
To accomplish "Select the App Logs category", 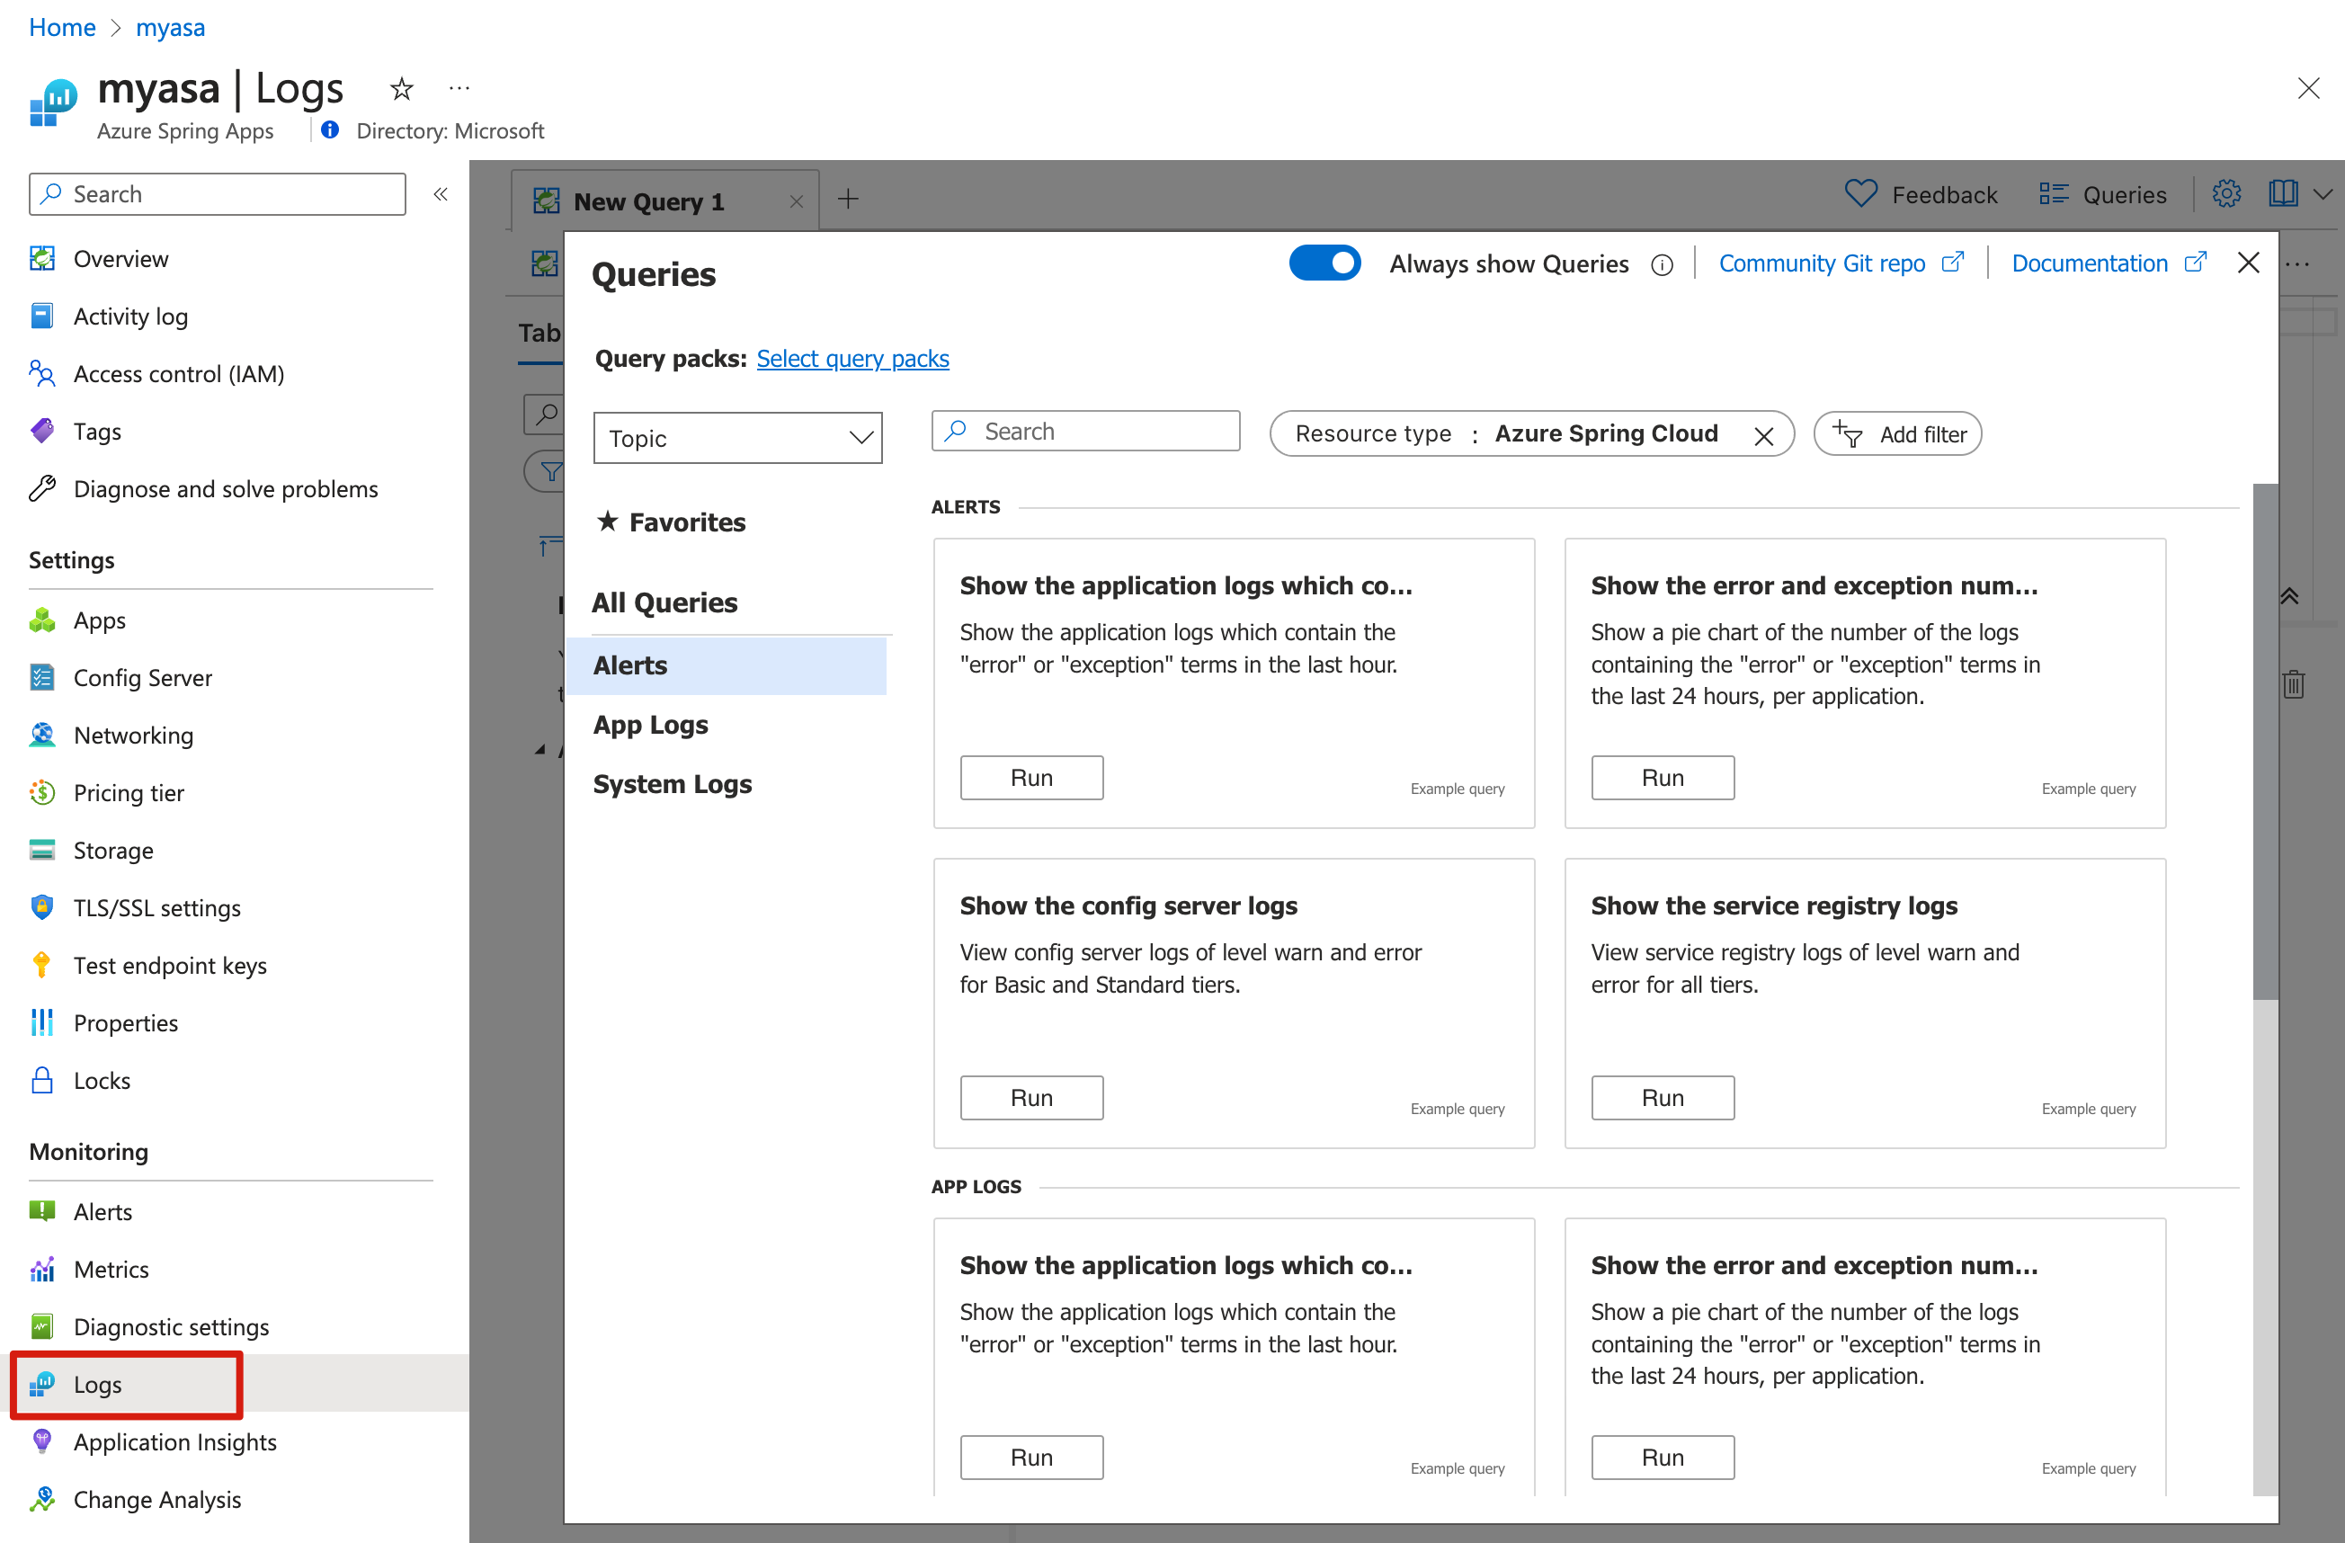I will pos(650,724).
